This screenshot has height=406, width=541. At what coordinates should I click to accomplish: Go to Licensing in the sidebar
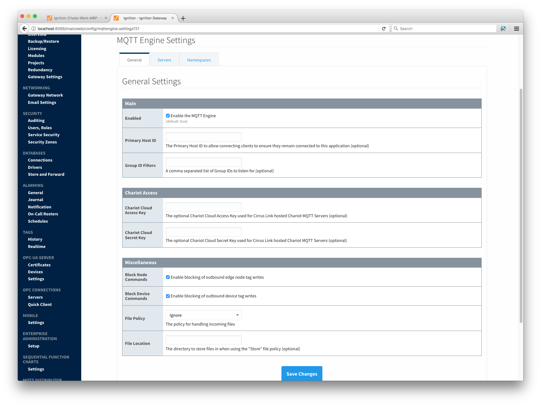pos(37,49)
